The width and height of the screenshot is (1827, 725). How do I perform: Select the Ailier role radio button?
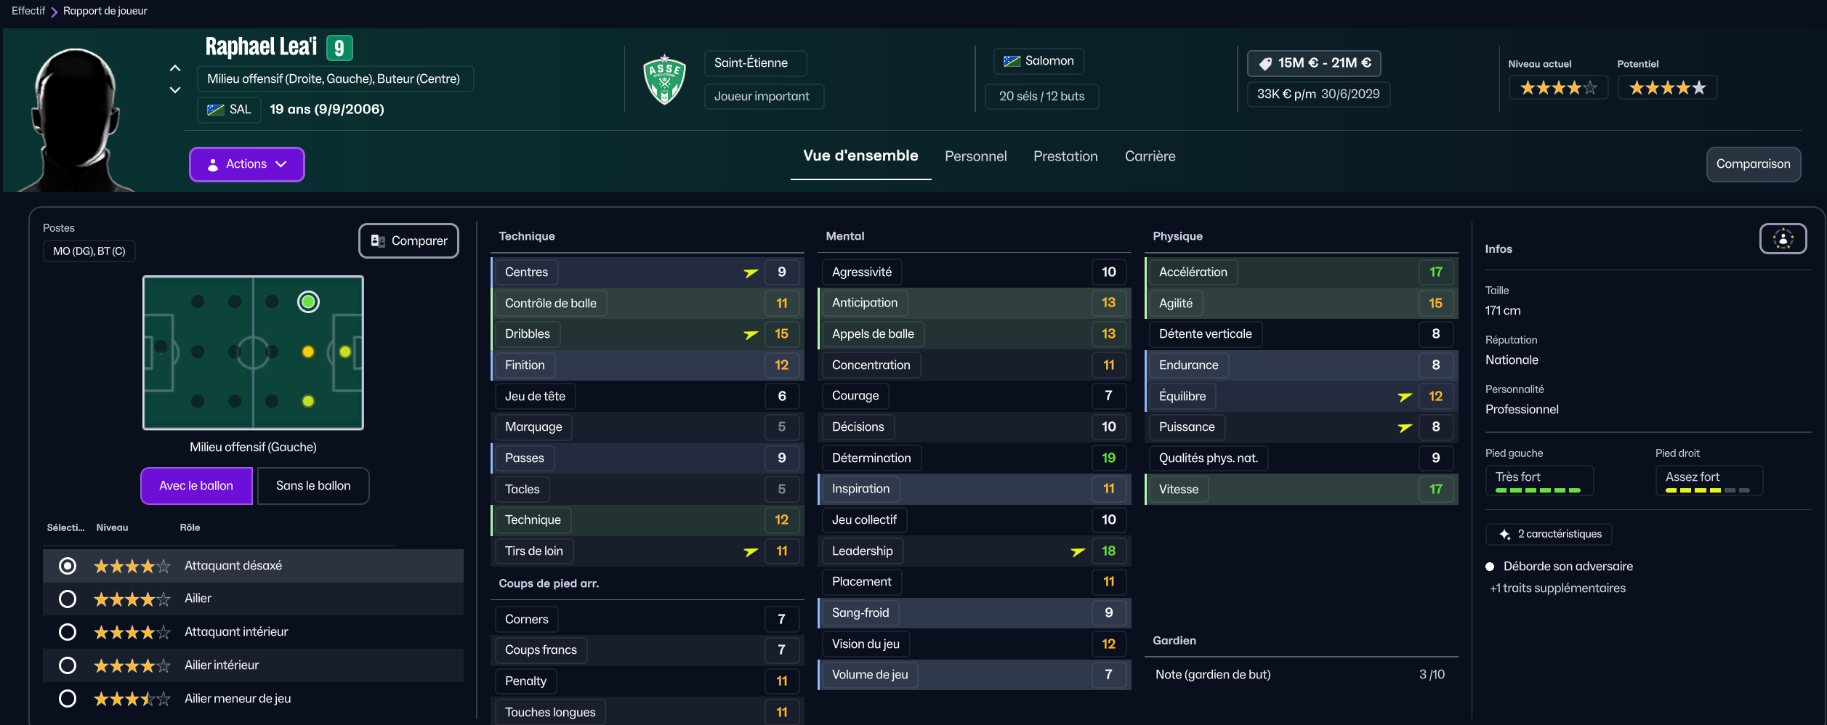pyautogui.click(x=68, y=599)
